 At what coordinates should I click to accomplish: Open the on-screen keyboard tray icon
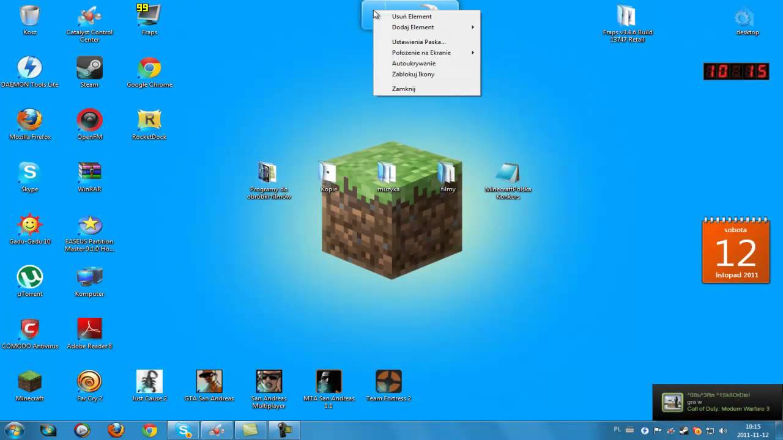630,431
